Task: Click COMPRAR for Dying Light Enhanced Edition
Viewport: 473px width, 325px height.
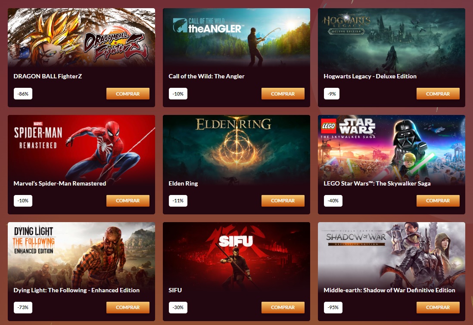Action: click(x=128, y=307)
